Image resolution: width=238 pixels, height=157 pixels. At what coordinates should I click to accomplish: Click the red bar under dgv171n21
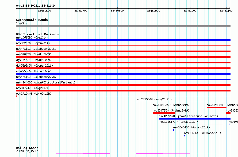pyautogui.click(x=123, y=63)
